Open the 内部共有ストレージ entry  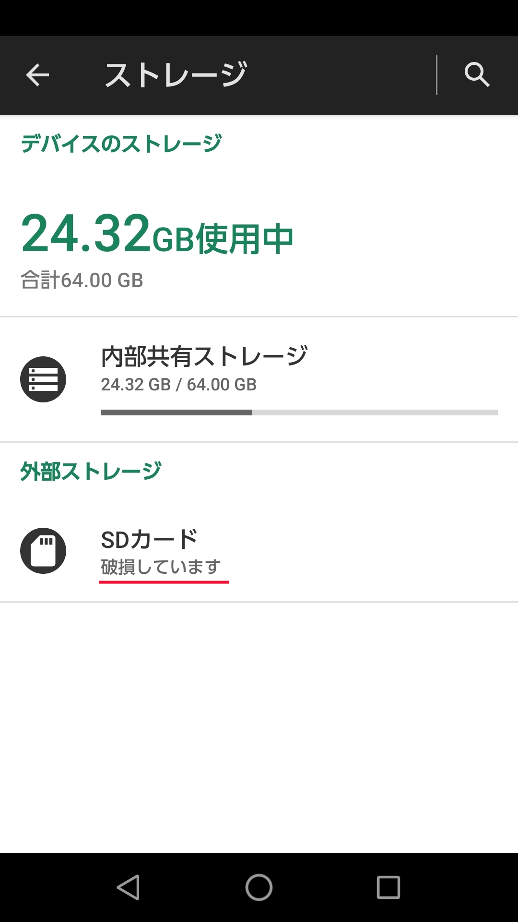coord(204,356)
